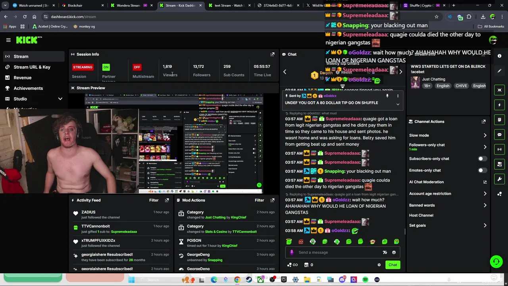Toggle the Multistream OFF badge
Screen dimensions: 508x286
click(137, 67)
